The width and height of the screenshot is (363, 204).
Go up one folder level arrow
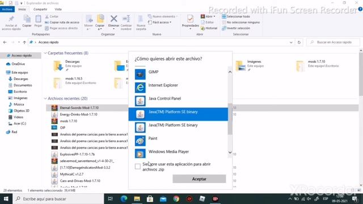click(24, 42)
